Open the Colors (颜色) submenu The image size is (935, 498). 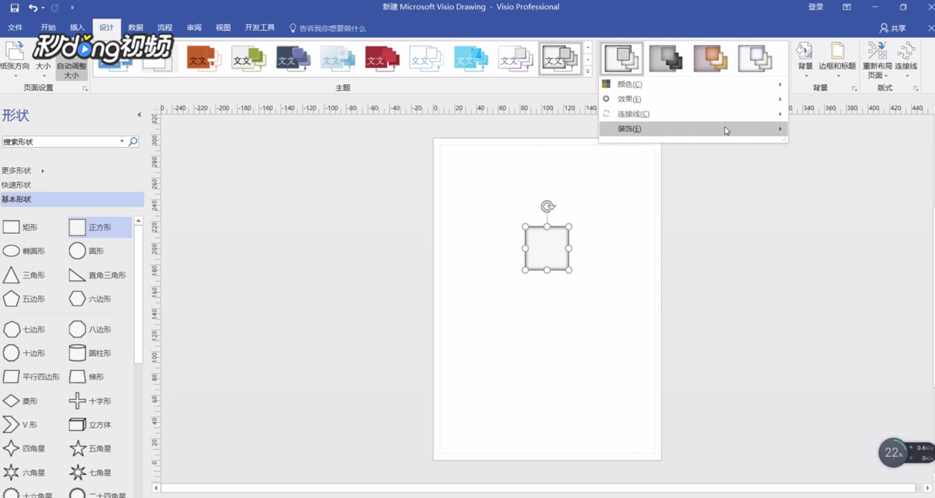tap(693, 84)
